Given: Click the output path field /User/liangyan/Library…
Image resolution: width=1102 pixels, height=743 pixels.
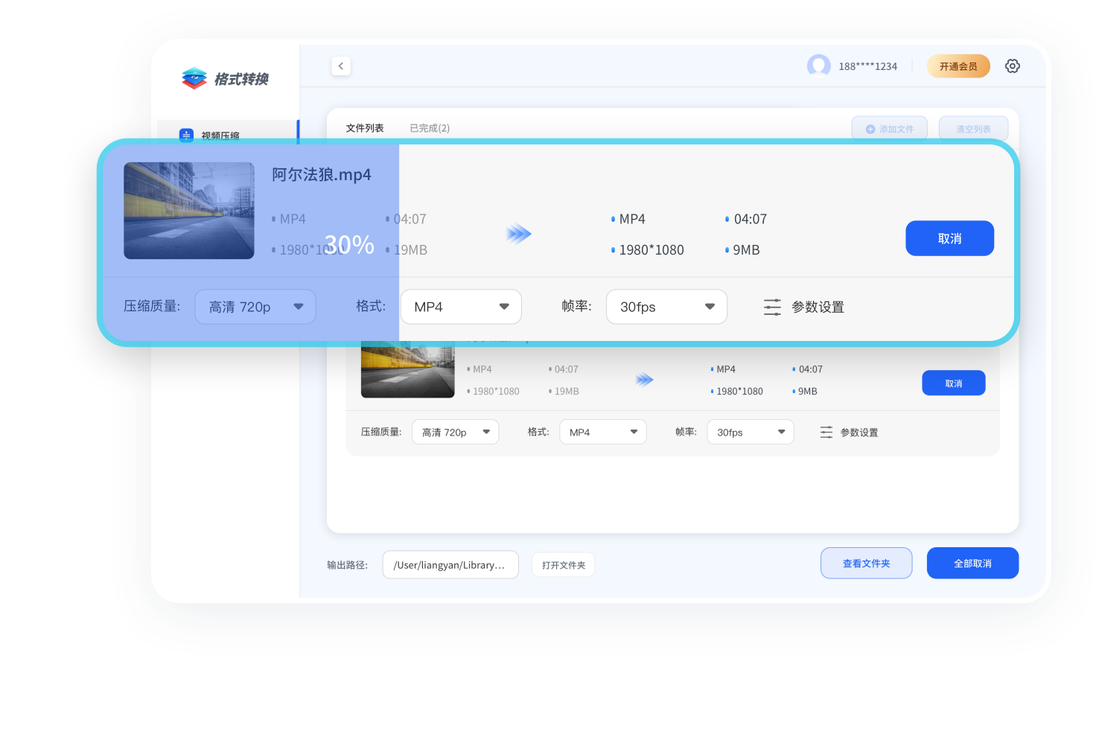Looking at the screenshot, I should (450, 565).
